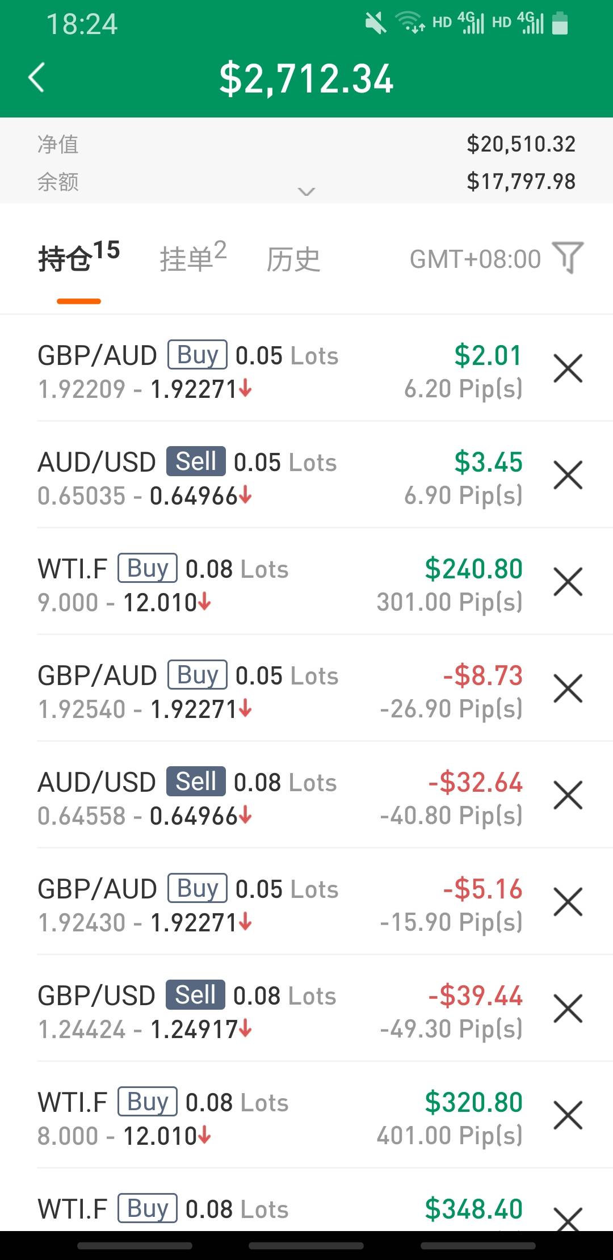
Task: Close GBP/AUD position opened at 1.92430
Action: (568, 902)
